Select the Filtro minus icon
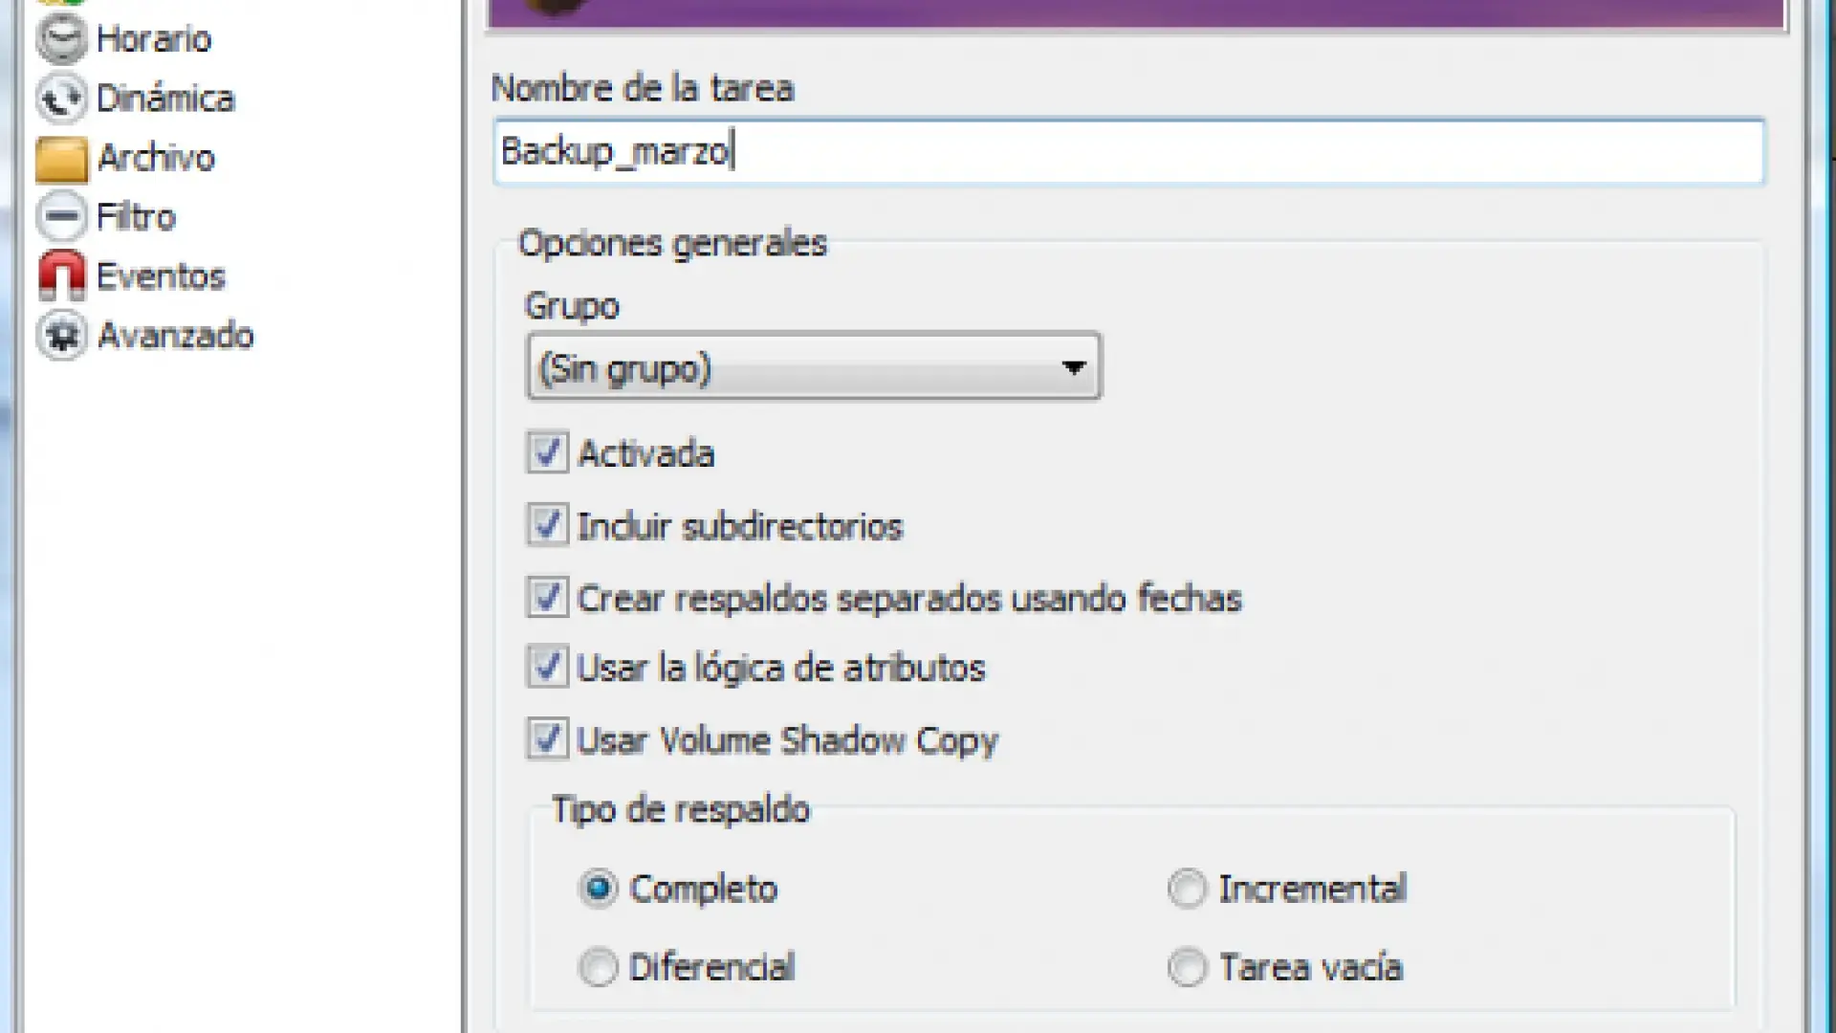 tap(61, 216)
